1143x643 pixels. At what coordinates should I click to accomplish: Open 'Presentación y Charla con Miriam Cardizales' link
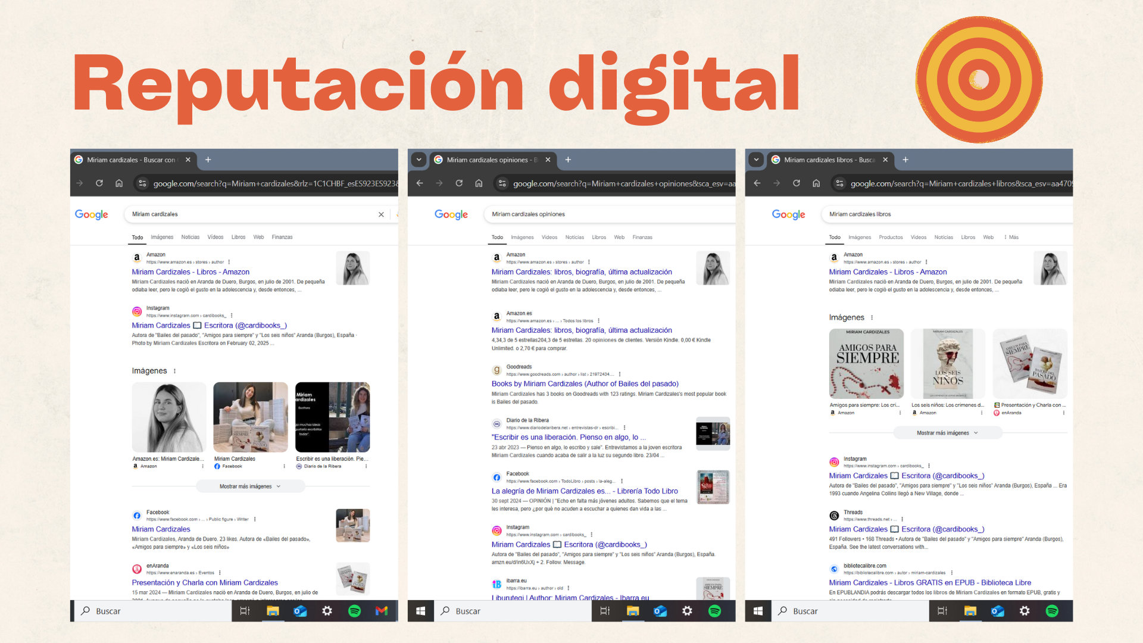pos(205,583)
